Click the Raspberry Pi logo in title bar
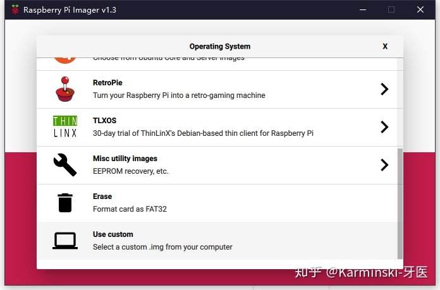 [15, 9]
